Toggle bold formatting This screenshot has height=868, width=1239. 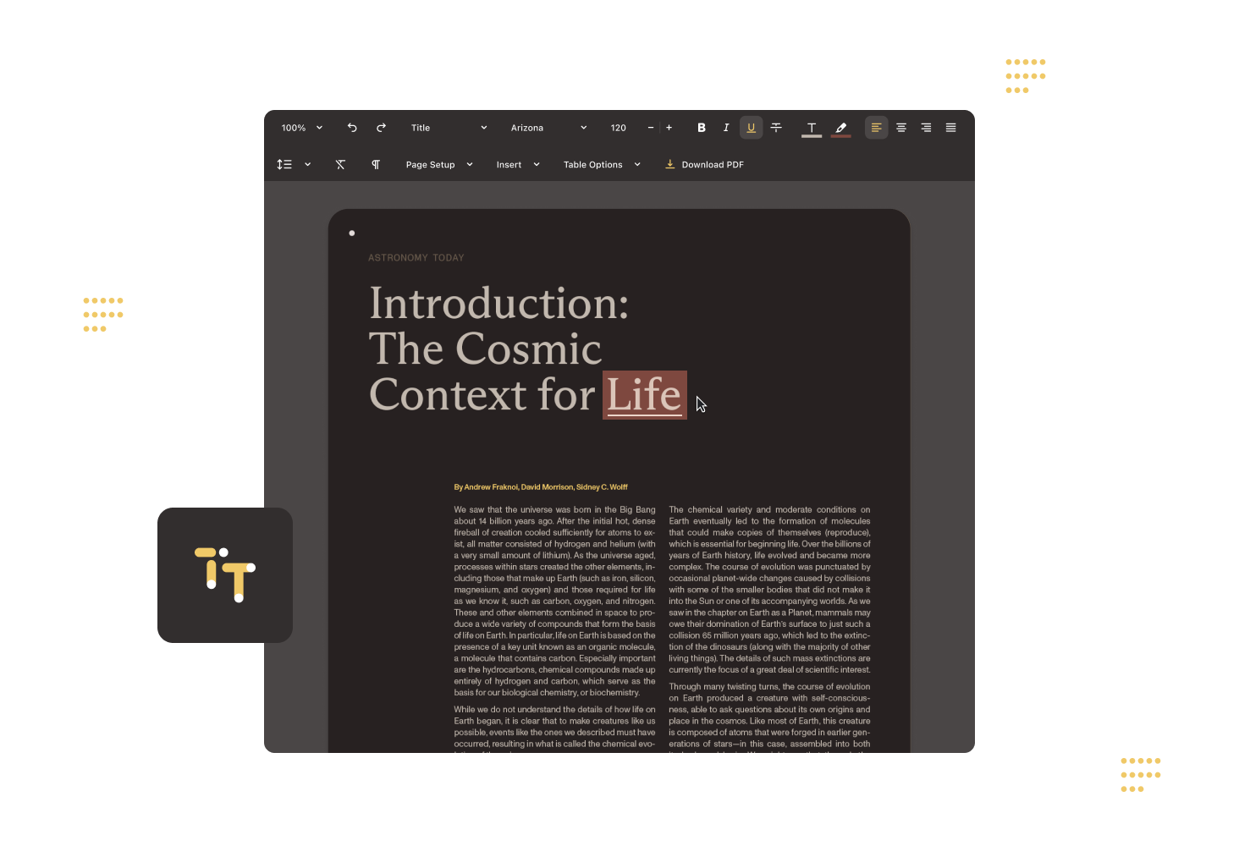pyautogui.click(x=702, y=128)
